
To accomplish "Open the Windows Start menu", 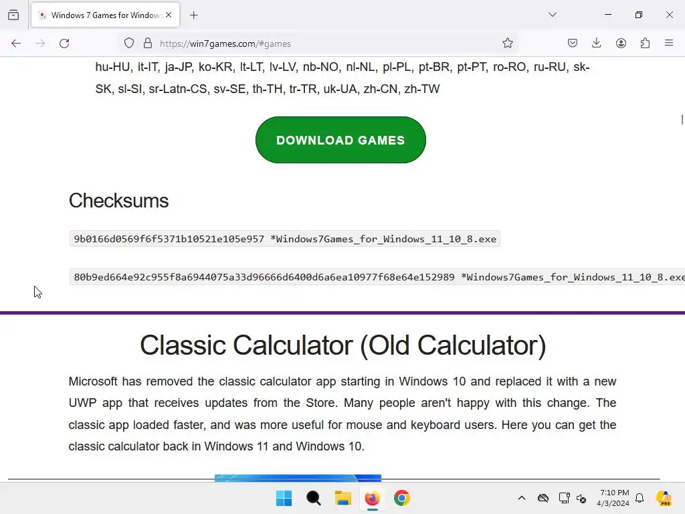I will pos(284,498).
